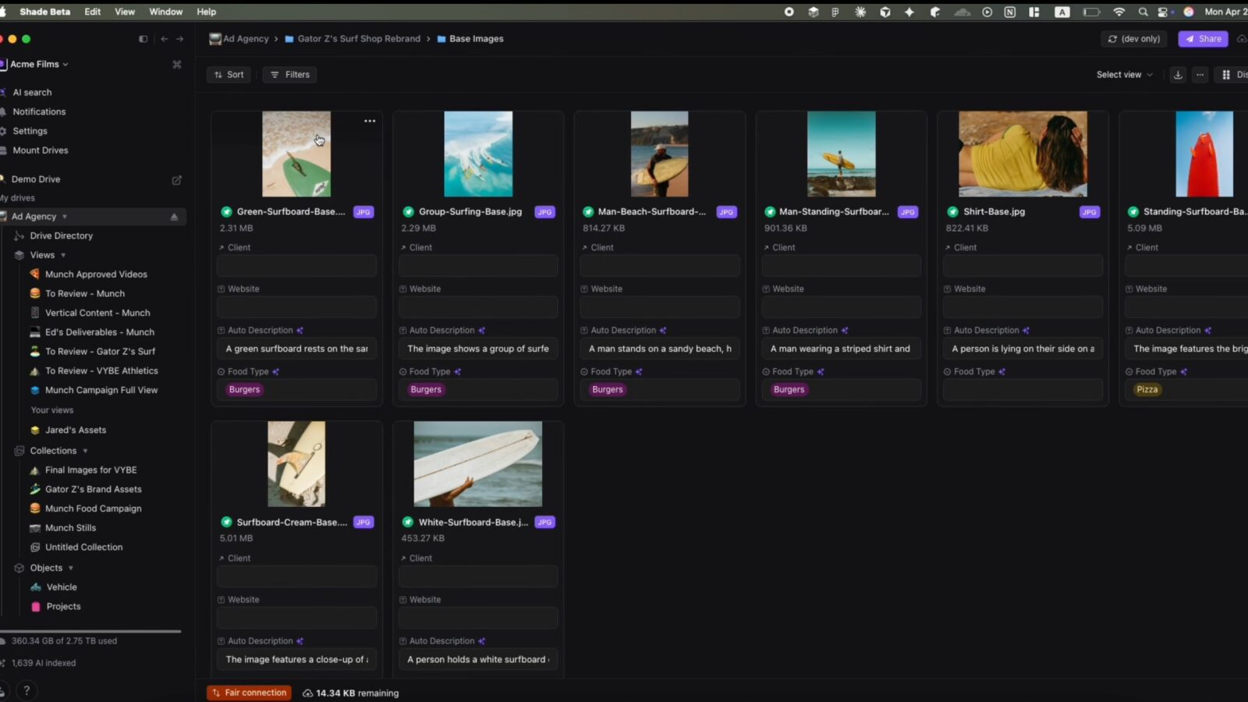Viewport: 1248px width, 702px height.
Task: Click the Pizza tag on Standing-Surfboard card
Action: (1147, 390)
